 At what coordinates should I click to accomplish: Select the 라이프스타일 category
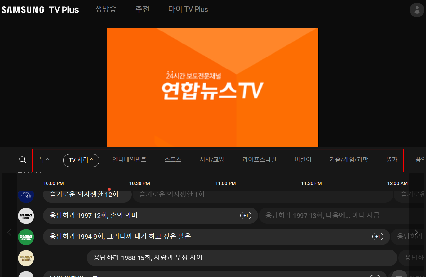260,159
